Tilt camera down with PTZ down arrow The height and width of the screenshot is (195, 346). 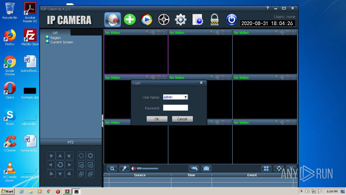coord(60,174)
